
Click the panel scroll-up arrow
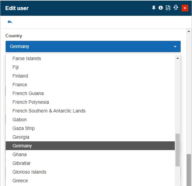point(189,31)
